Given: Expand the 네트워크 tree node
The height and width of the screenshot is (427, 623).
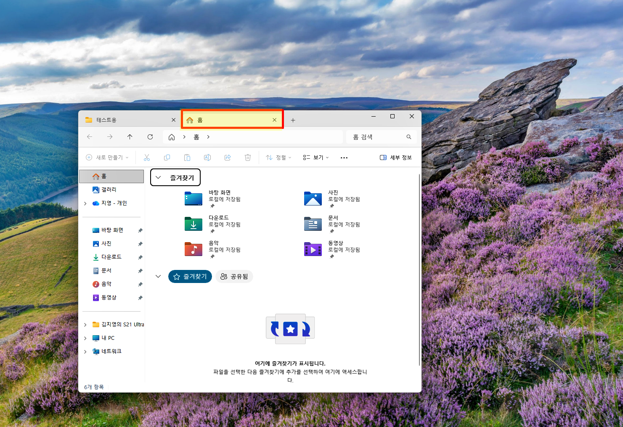Looking at the screenshot, I should coord(85,352).
